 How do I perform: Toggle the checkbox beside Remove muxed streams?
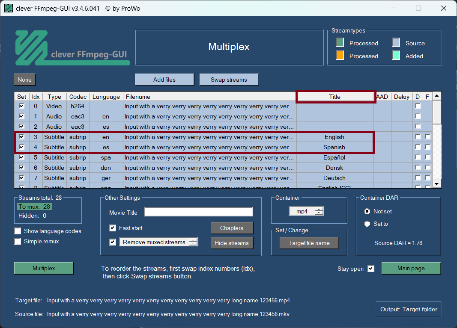pyautogui.click(x=113, y=242)
